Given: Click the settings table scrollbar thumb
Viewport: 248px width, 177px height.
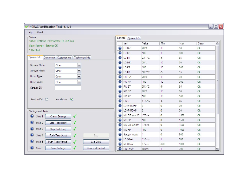Looking at the screenshot, I should click(x=218, y=80).
